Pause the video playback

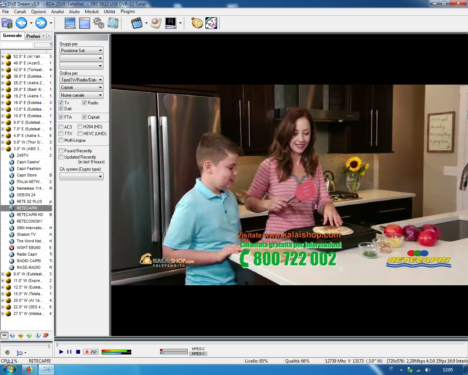pyautogui.click(x=69, y=352)
